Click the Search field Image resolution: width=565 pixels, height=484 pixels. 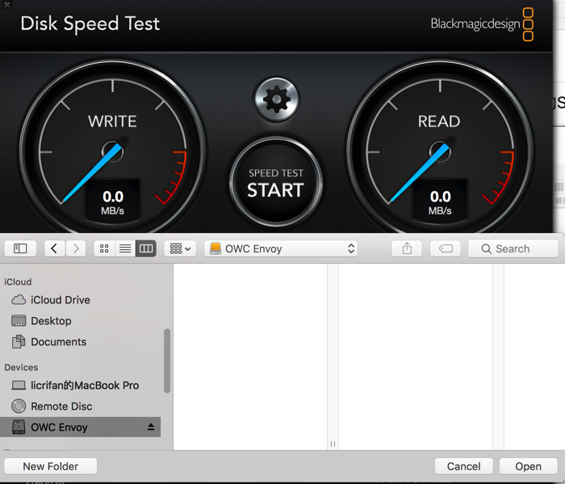tap(513, 248)
